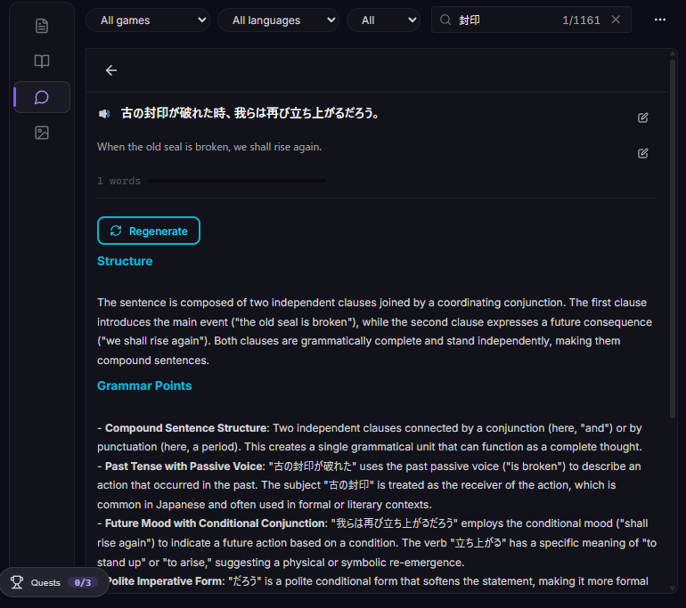
Task: Open the image gallery sidebar icon
Action: [42, 133]
